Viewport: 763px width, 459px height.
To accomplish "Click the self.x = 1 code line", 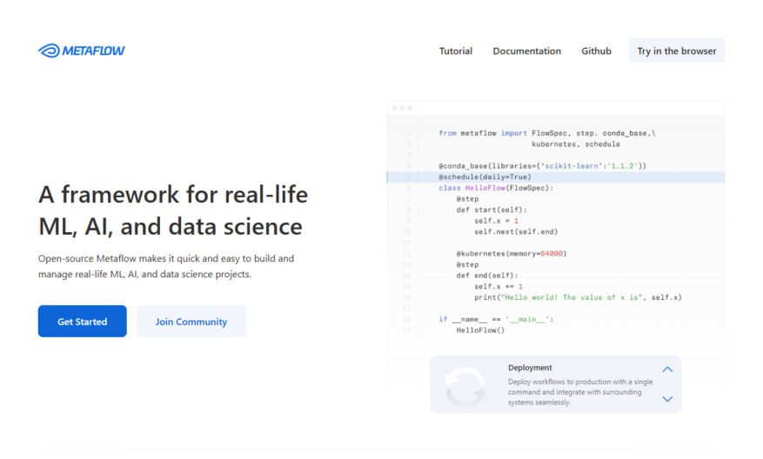I will tap(496, 221).
